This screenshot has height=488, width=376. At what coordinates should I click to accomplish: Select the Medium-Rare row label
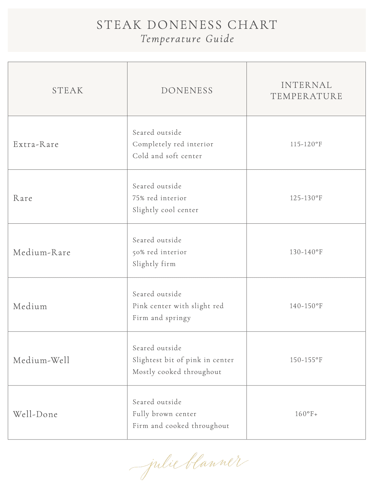[x=42, y=252]
